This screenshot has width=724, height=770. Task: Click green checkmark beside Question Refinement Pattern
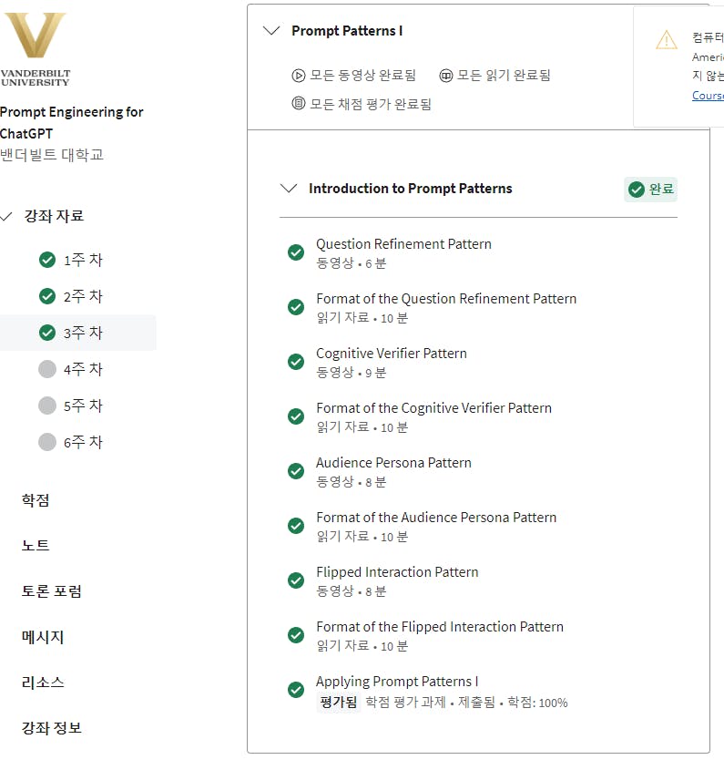296,252
